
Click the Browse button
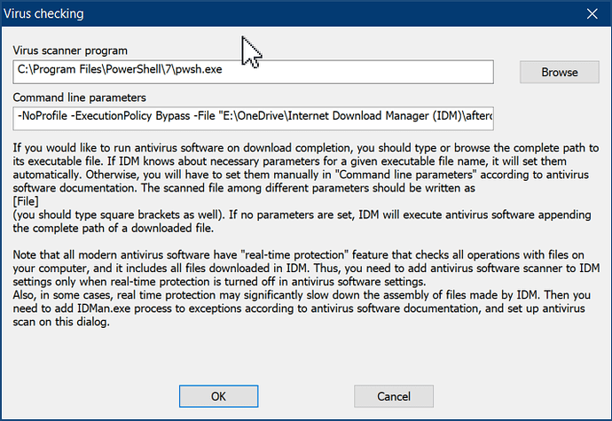(559, 72)
